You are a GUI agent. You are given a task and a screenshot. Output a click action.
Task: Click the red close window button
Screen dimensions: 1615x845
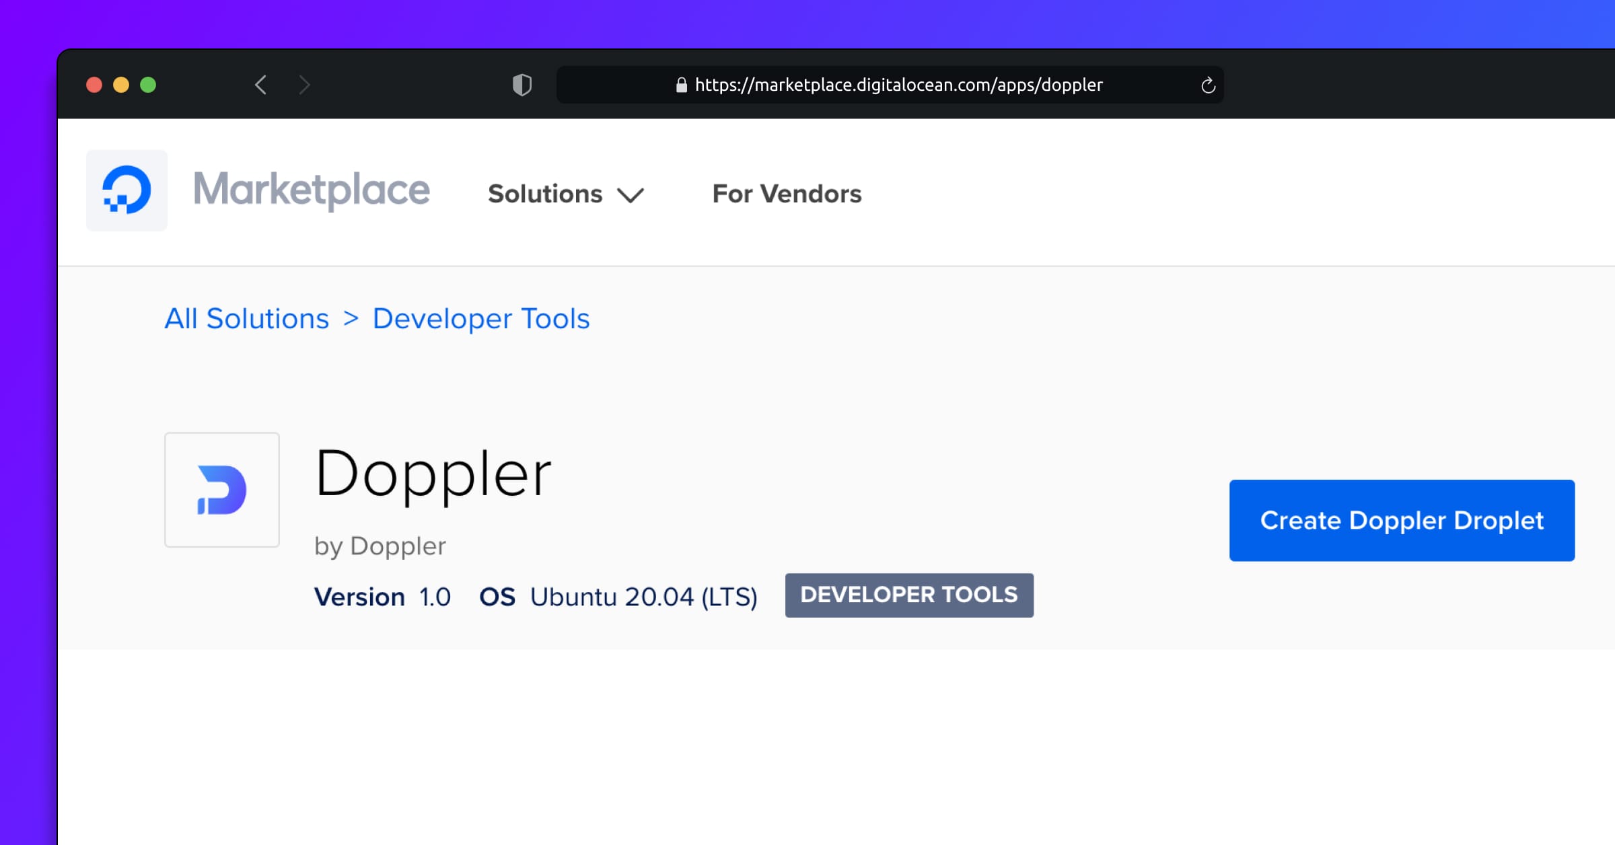pos(94,85)
